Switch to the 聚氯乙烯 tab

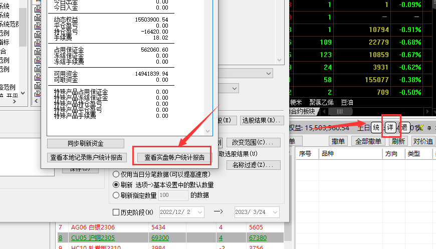click(x=321, y=102)
